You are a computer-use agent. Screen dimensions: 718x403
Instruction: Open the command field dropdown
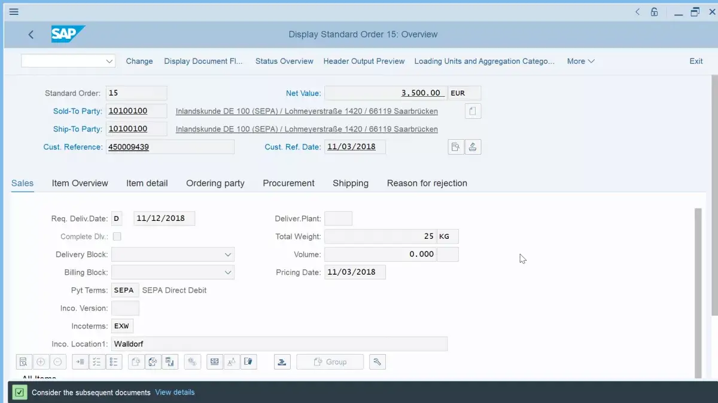point(109,61)
